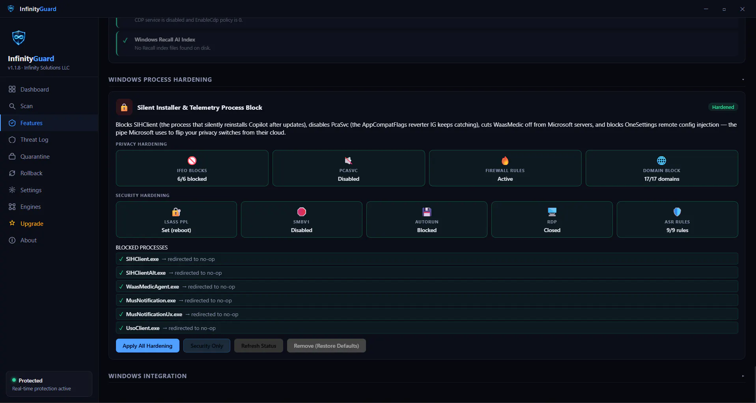Click the Quarantine lock icon

pyautogui.click(x=12, y=156)
